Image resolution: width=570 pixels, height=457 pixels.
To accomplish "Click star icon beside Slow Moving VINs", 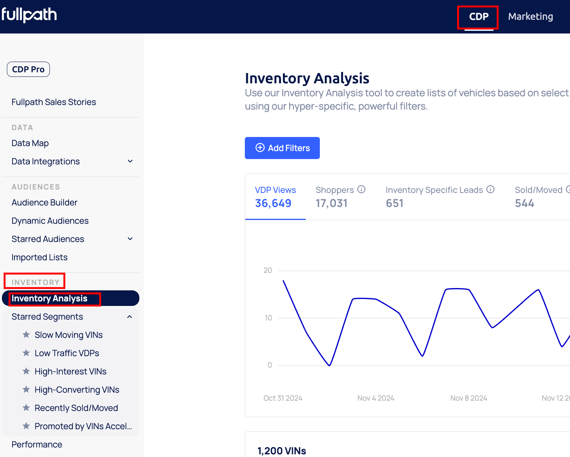I will point(26,335).
